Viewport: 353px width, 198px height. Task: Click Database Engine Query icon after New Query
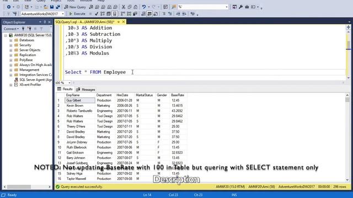[91, 7]
